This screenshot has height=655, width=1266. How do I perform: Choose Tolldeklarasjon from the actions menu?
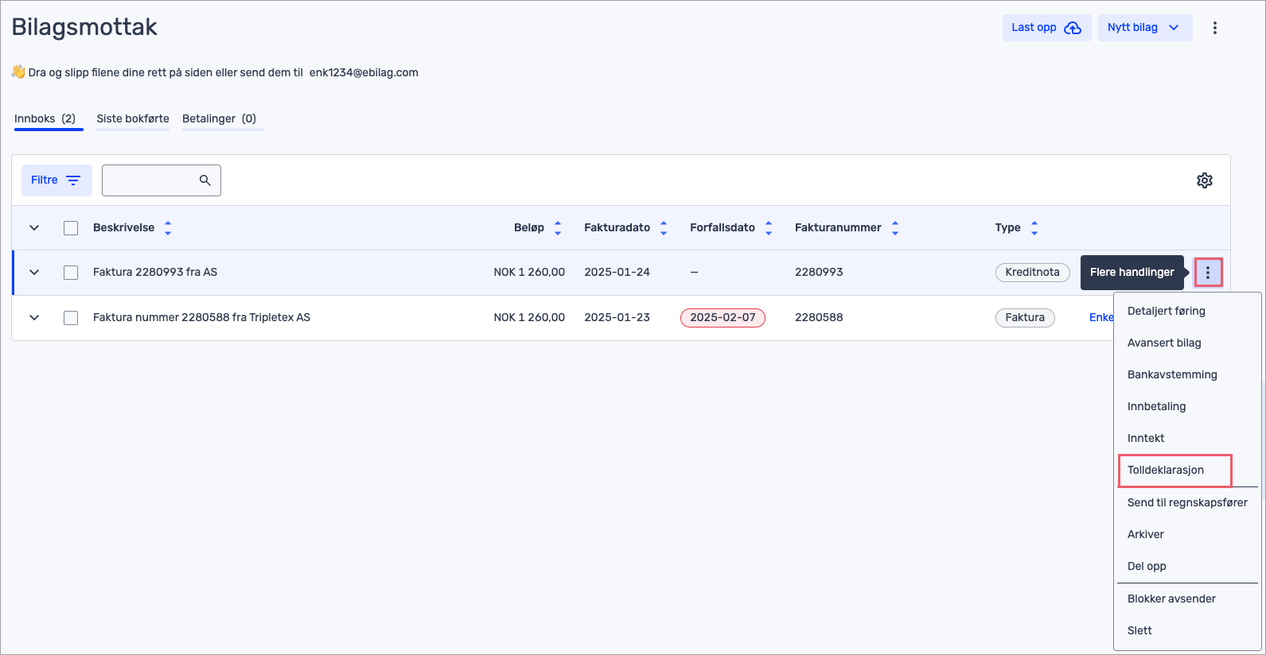pos(1166,471)
